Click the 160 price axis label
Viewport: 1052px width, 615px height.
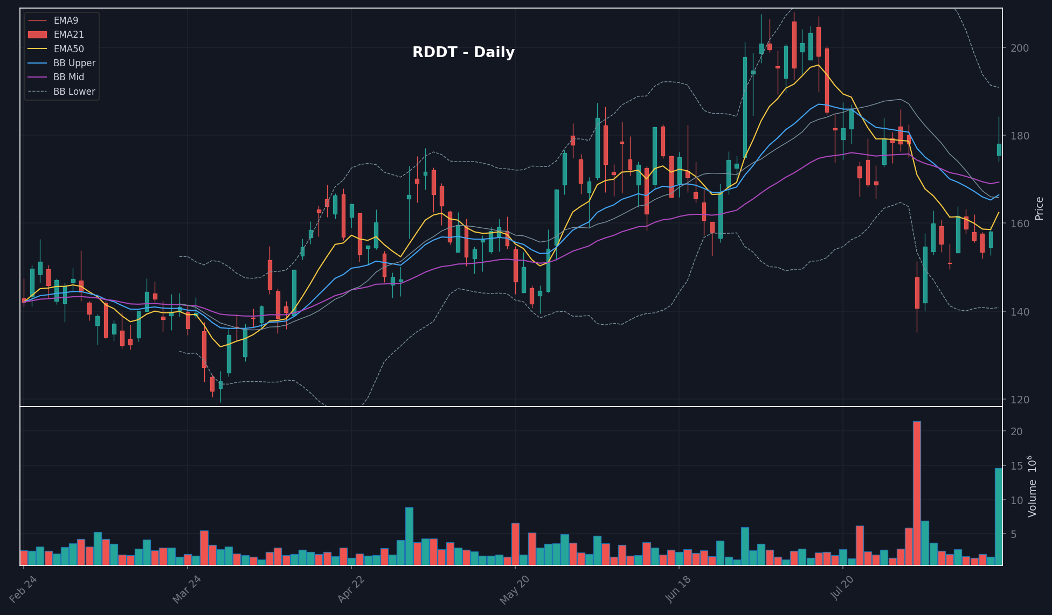coord(1020,223)
